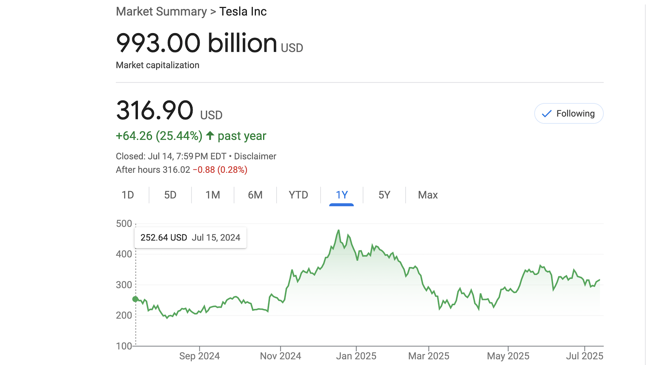Select the 6M time range
The image size is (657, 365).
255,195
